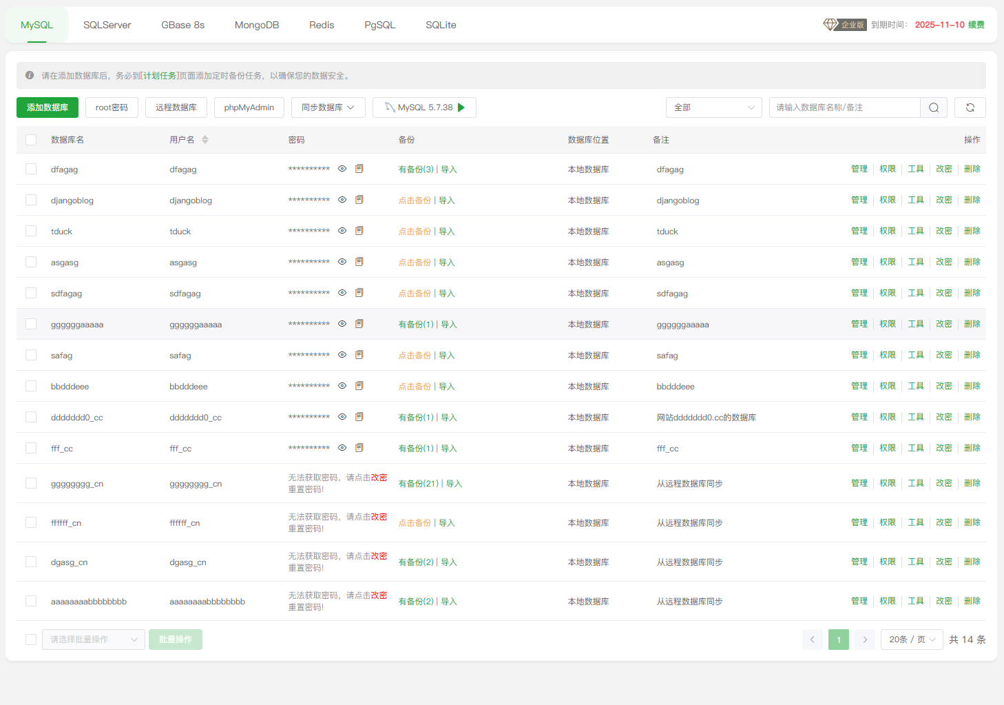Copy the fff_cc database password

[x=359, y=448]
